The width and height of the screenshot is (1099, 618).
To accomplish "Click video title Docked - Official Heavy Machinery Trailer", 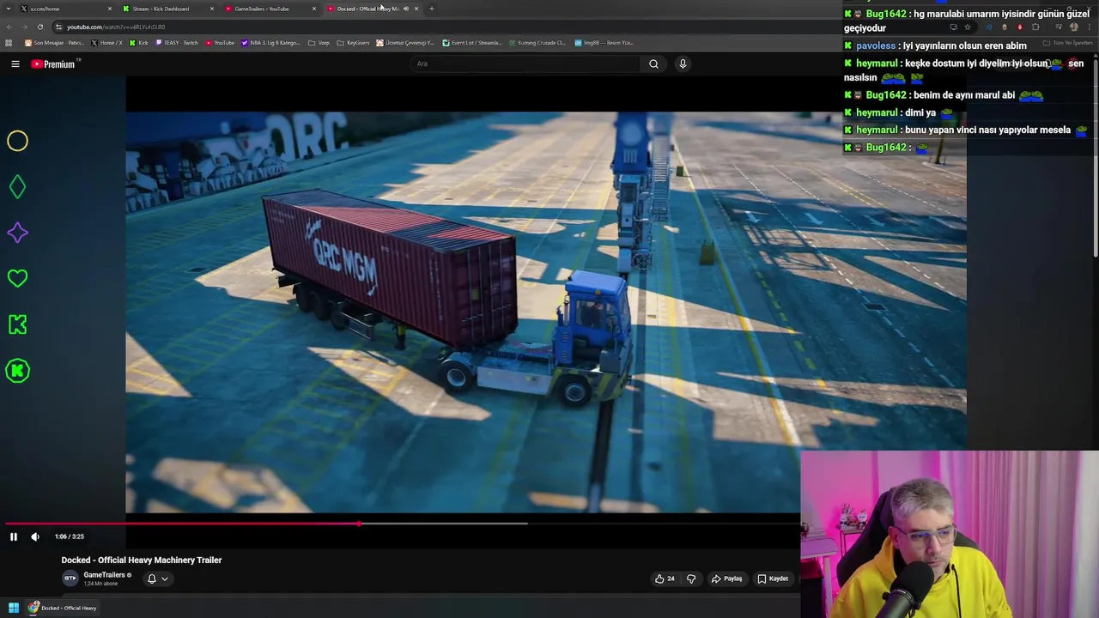I will point(142,560).
